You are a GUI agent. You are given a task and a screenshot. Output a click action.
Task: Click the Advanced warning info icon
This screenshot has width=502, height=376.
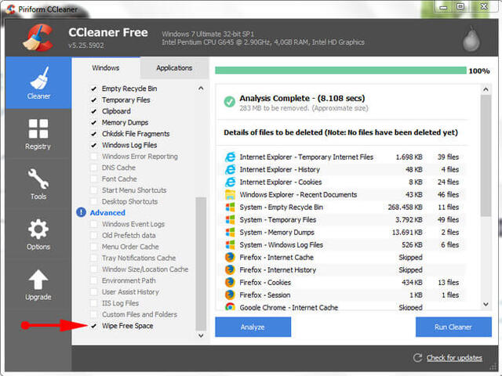[x=81, y=212]
